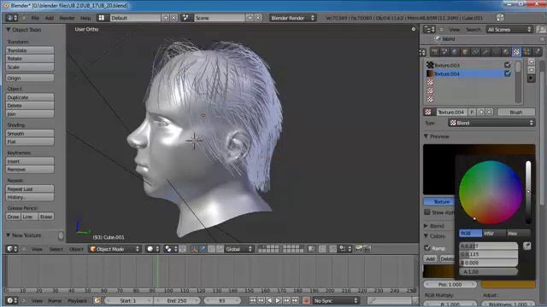Click inside the color wheel
The image size is (547, 307).
[491, 192]
